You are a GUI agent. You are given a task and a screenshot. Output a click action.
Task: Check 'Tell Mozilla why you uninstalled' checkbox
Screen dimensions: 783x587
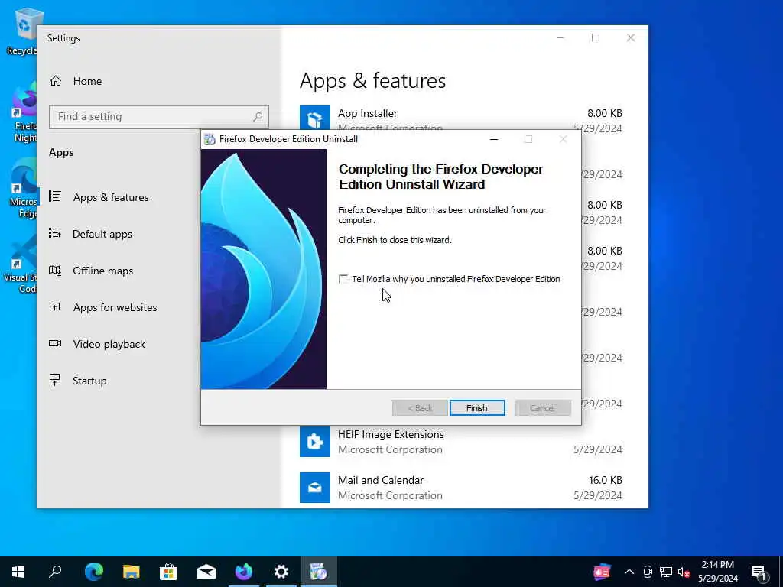(343, 279)
